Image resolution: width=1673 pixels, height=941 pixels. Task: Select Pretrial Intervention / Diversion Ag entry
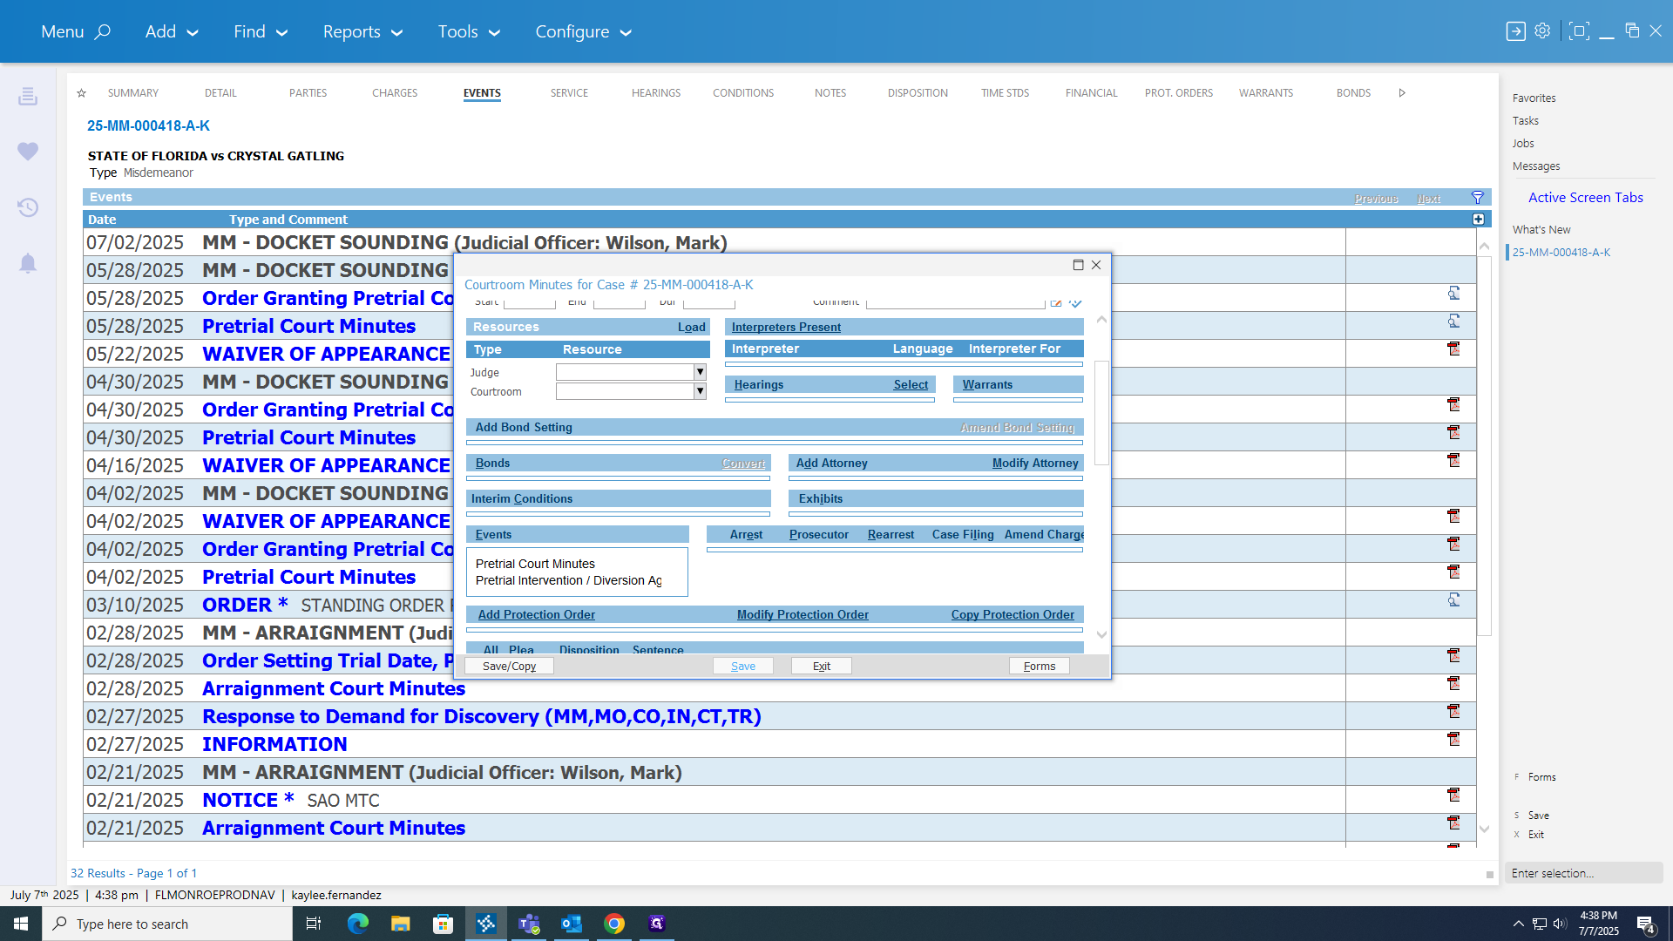(568, 580)
